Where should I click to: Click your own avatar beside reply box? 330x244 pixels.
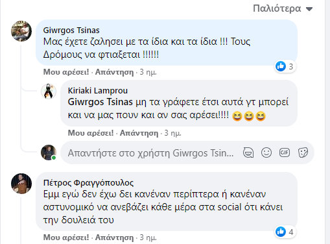tap(49, 152)
